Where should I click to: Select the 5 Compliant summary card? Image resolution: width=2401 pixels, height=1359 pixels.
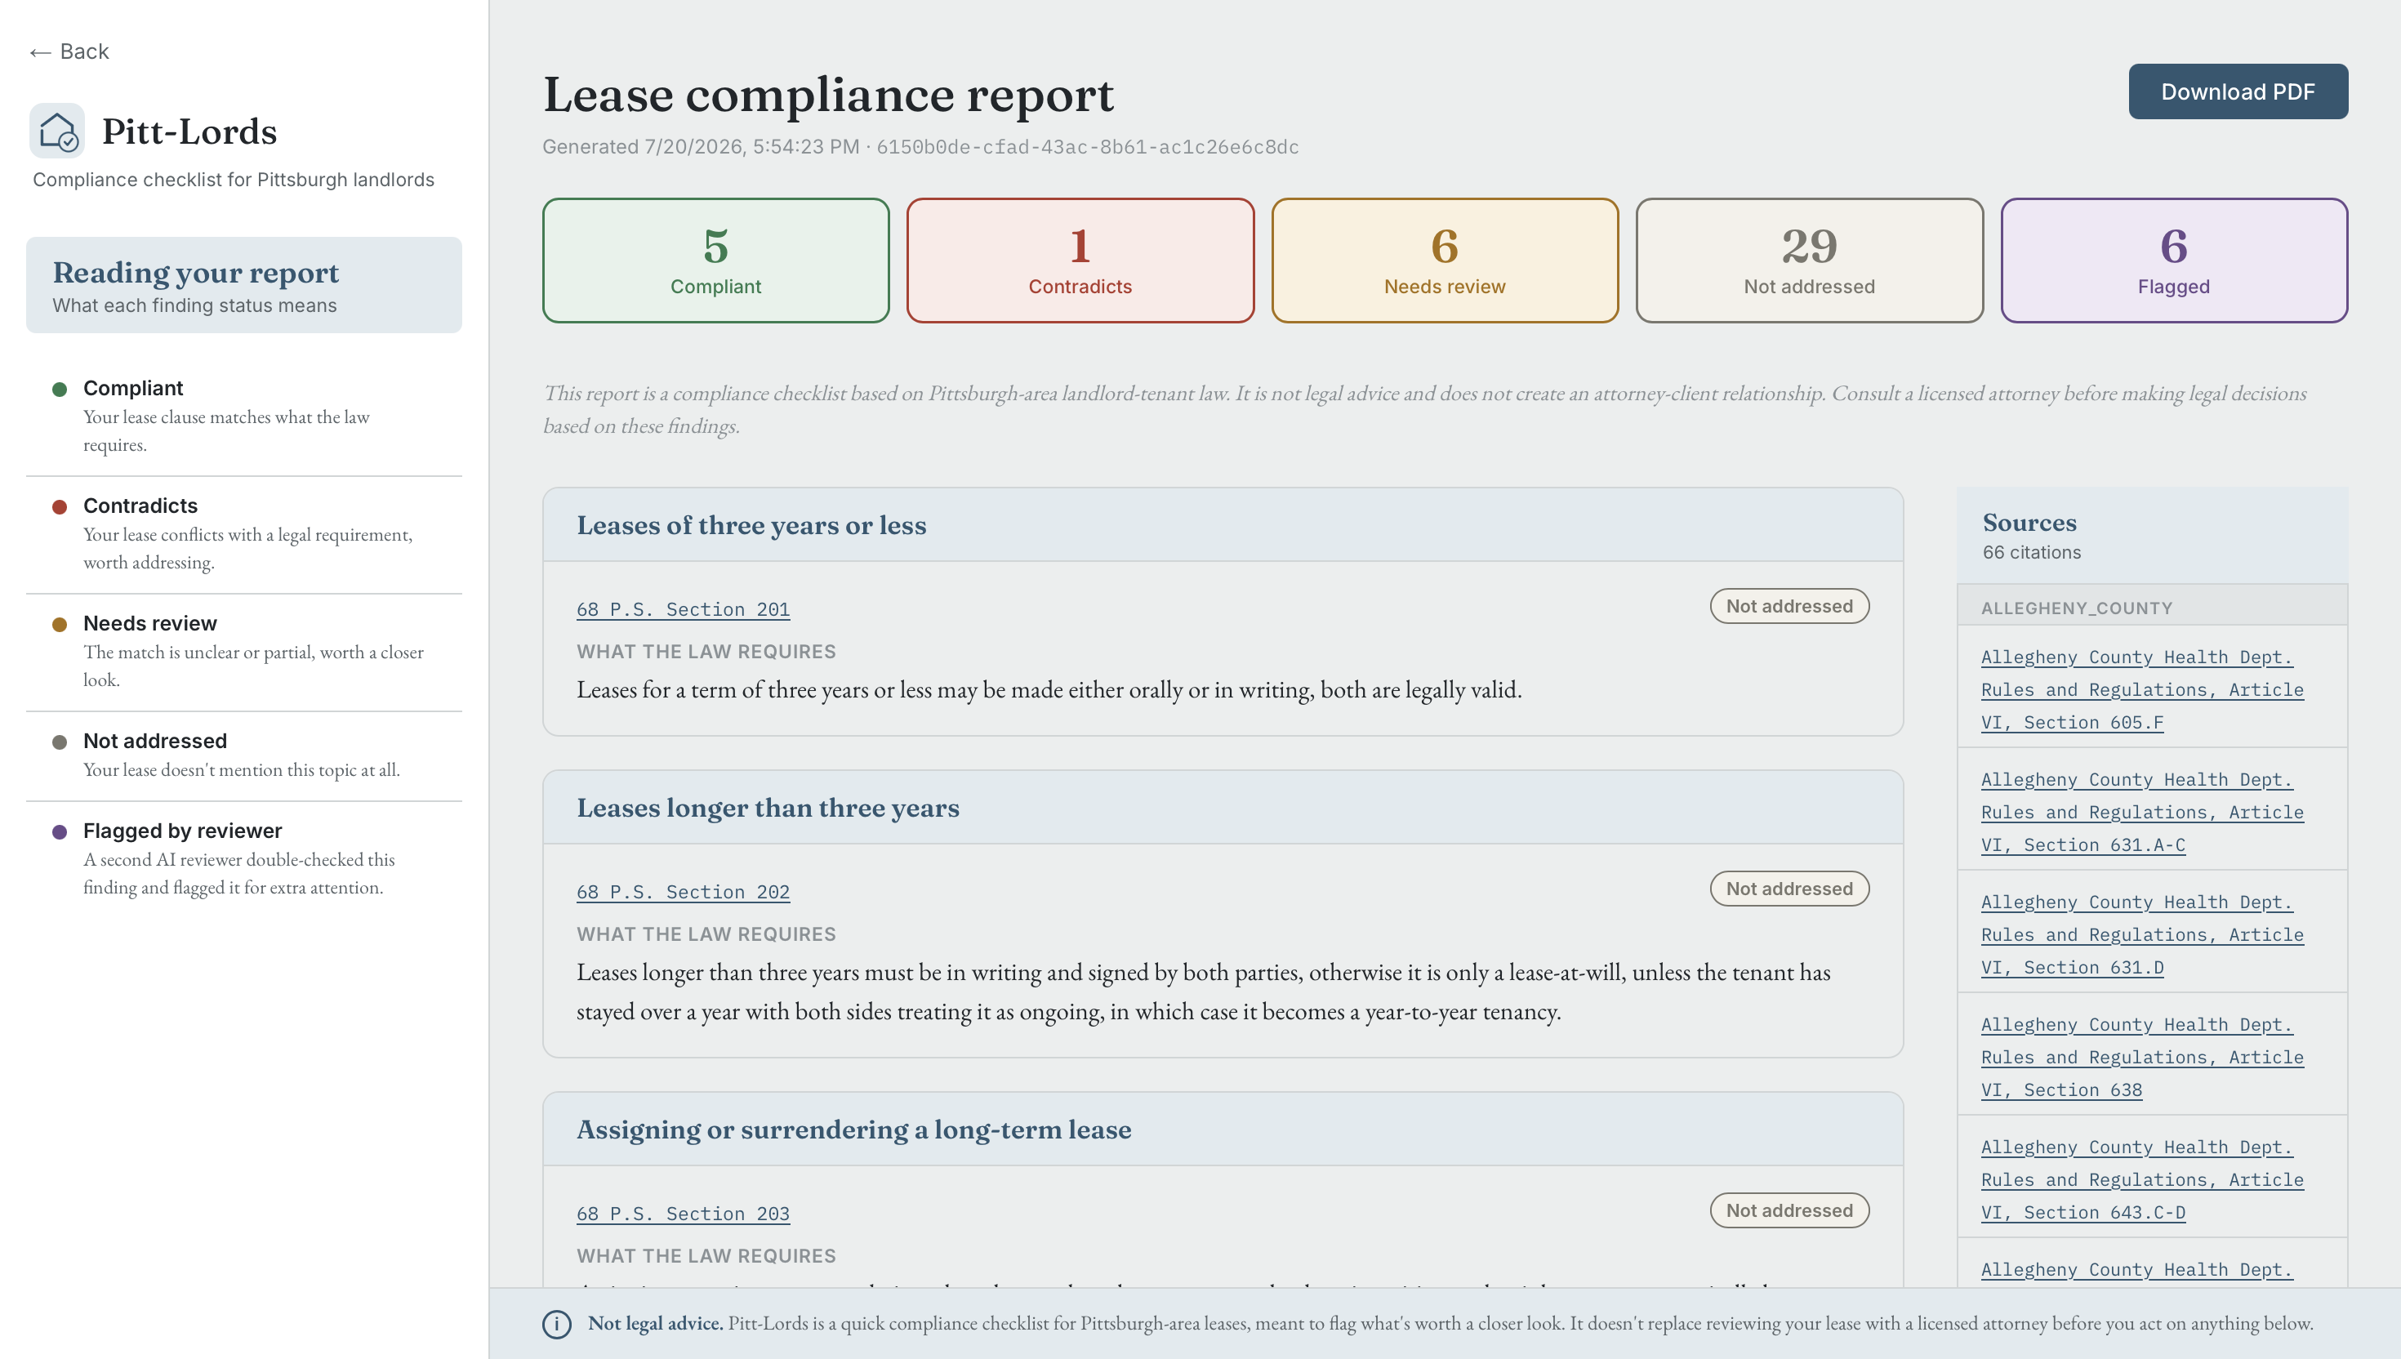[715, 261]
